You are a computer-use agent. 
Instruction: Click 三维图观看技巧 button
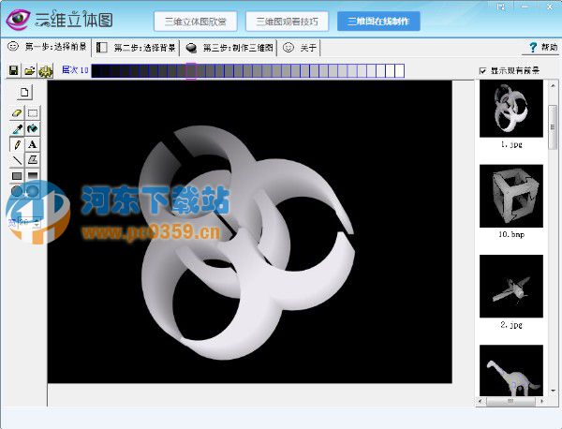click(288, 22)
